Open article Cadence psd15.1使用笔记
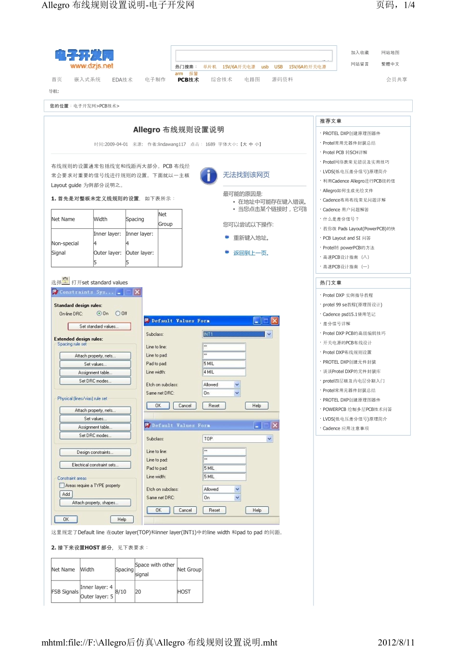Screen dimensions: 457x648 tap(349, 314)
